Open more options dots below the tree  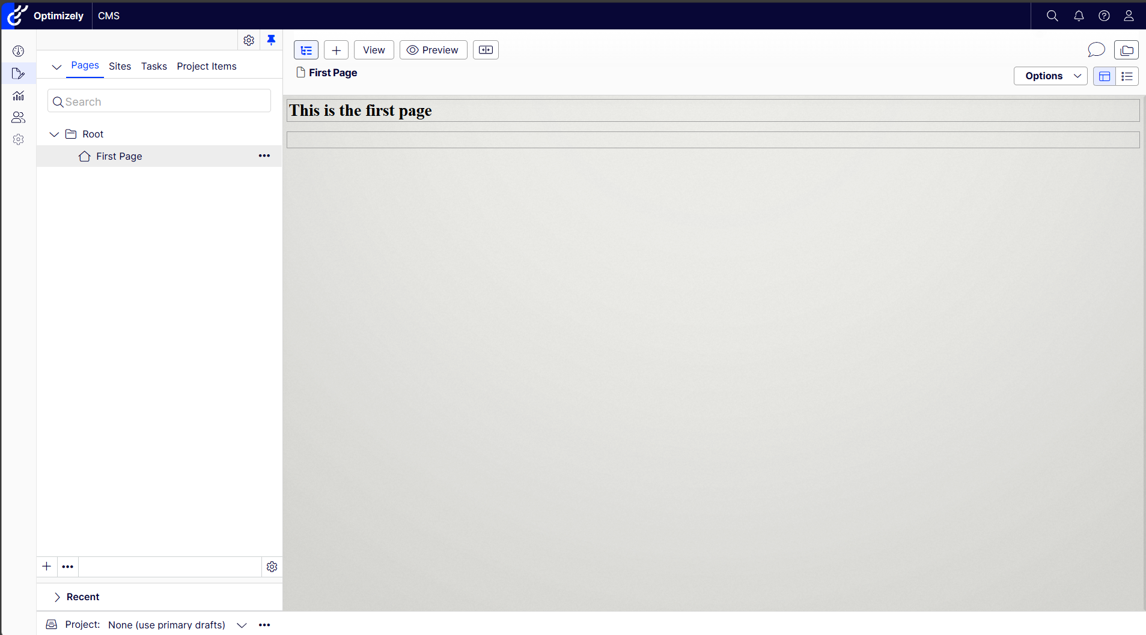click(68, 567)
